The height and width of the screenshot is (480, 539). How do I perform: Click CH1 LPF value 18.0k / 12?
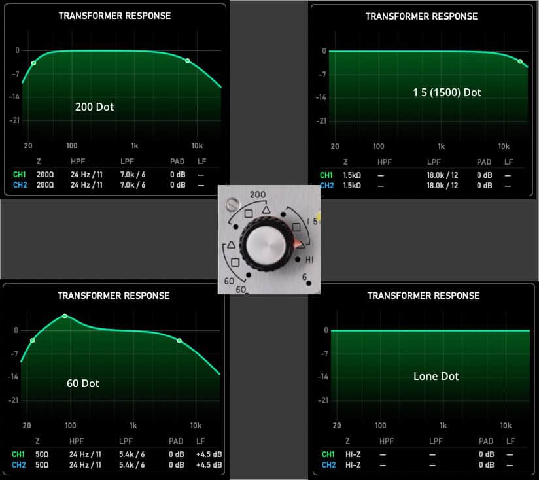pos(442,175)
